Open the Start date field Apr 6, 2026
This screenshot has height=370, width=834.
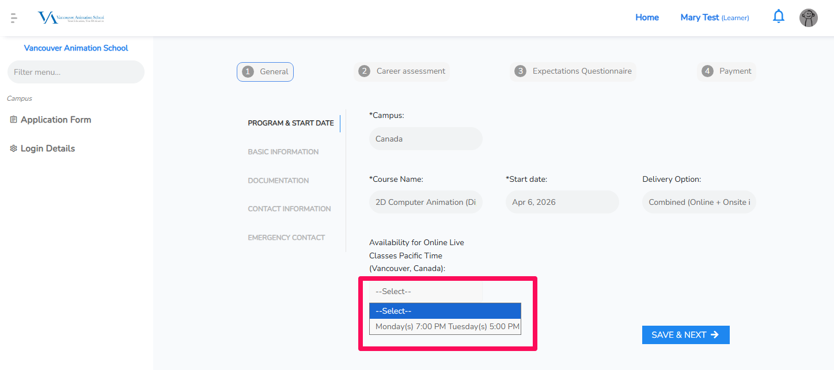pos(562,202)
